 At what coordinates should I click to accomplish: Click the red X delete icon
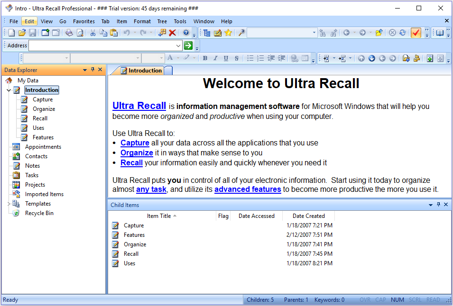(173, 33)
